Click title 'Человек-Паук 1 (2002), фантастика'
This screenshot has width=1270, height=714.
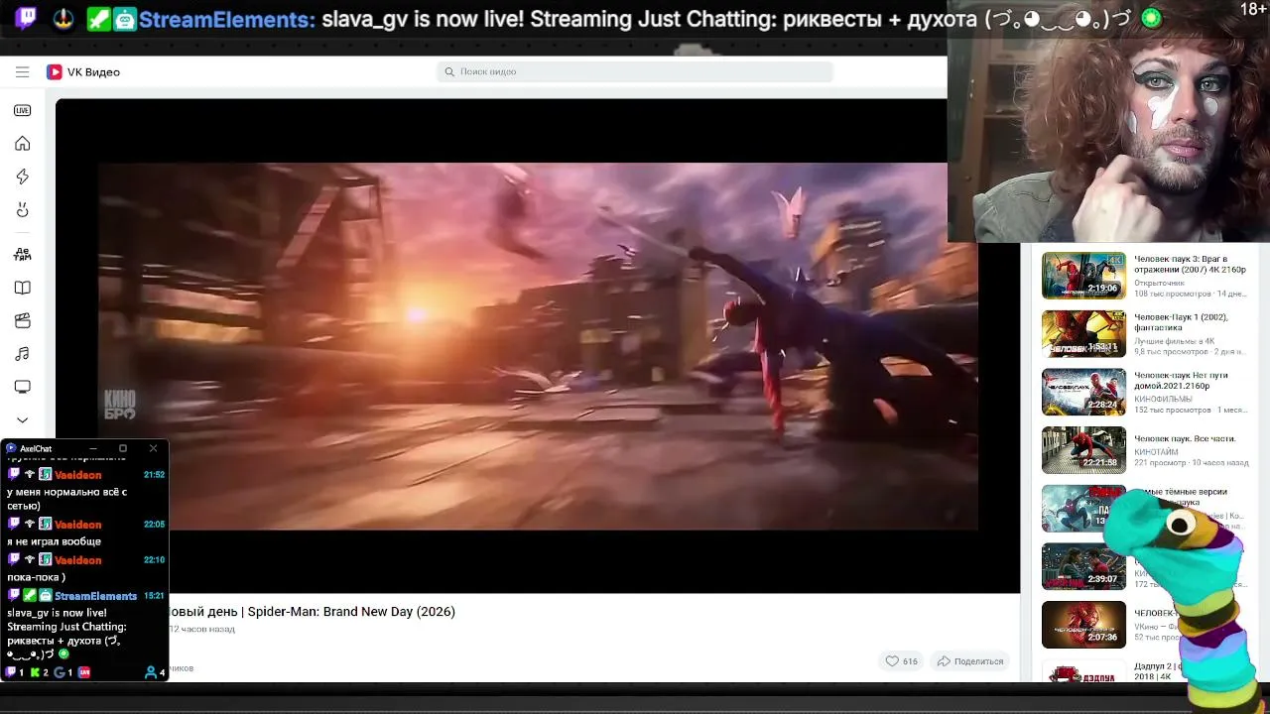click(x=1181, y=322)
